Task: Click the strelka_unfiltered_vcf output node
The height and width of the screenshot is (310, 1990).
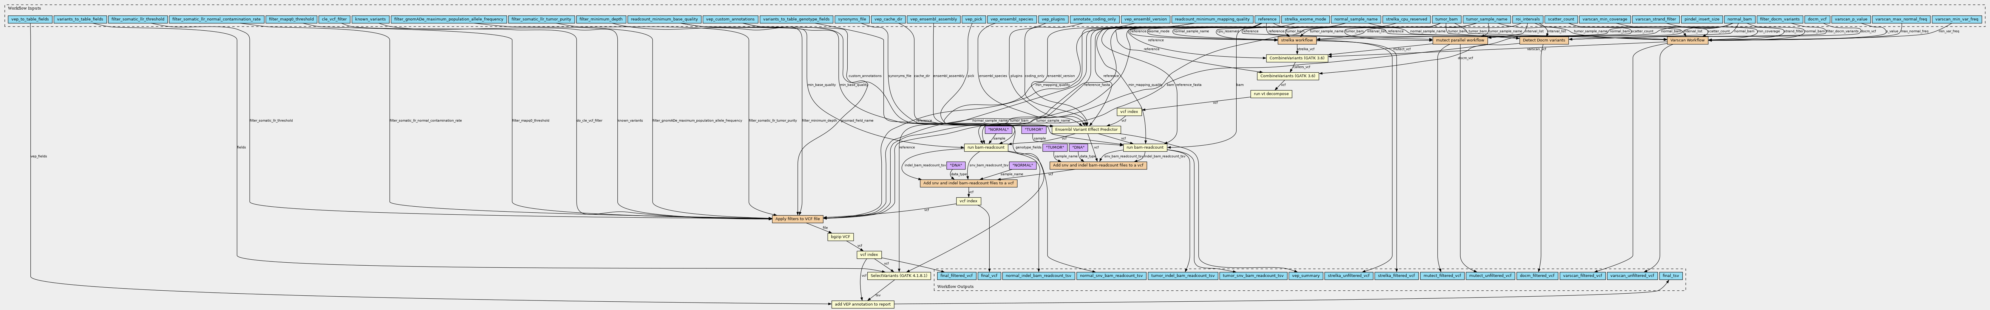Action: point(1349,275)
